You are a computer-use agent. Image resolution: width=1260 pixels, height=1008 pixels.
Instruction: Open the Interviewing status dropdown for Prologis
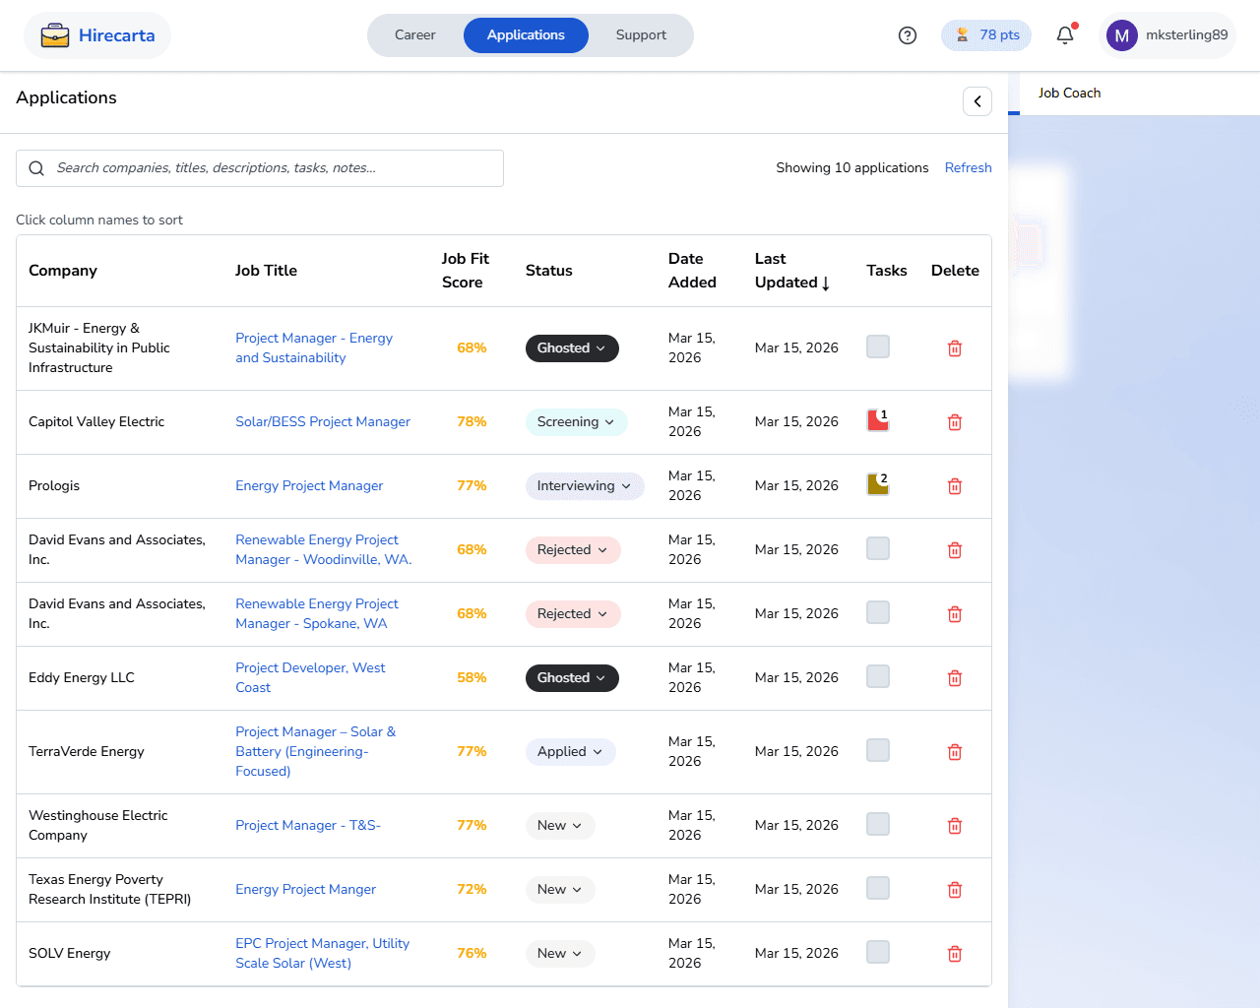coord(584,486)
